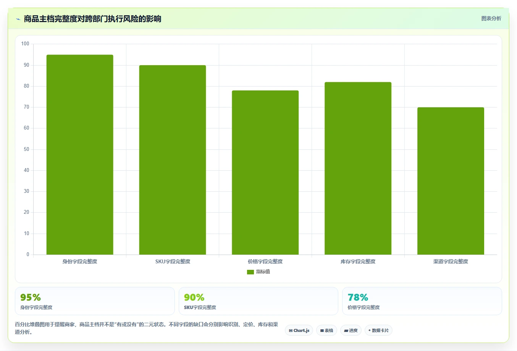Click the 身份字段完整度 x-axis label
This screenshot has height=351, width=517.
(x=80, y=261)
